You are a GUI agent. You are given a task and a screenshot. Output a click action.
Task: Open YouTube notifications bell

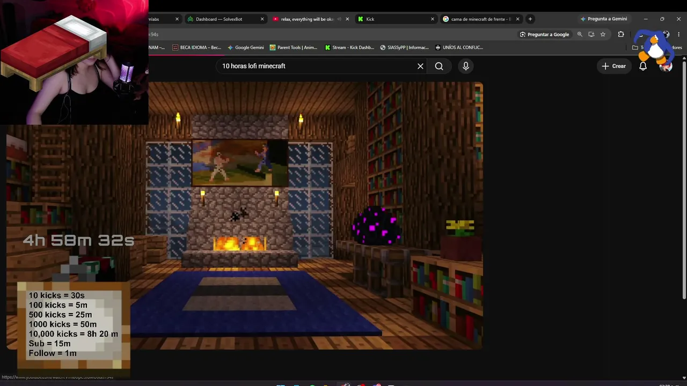click(643, 66)
